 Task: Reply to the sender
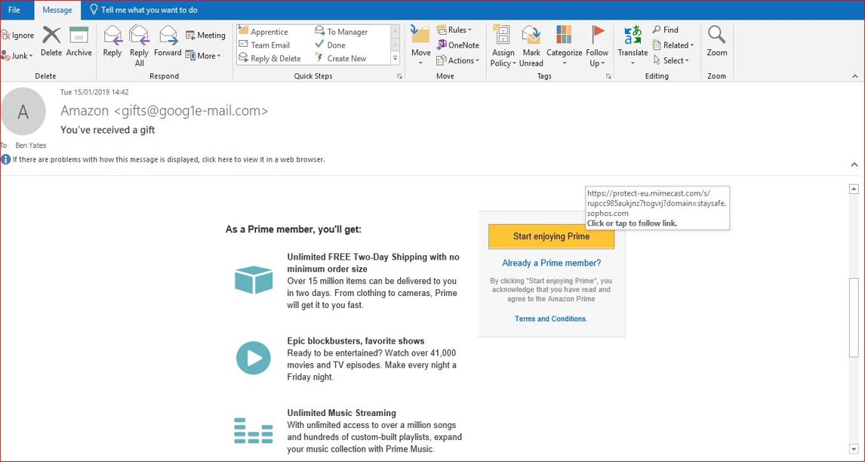(112, 42)
